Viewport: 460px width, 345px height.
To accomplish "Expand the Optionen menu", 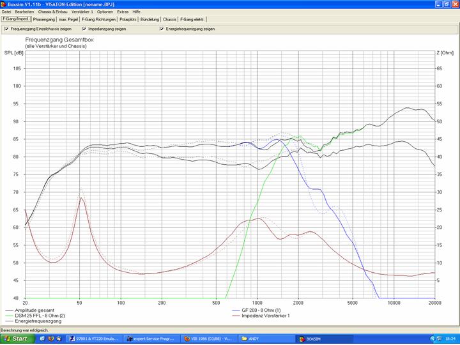I will coord(105,11).
